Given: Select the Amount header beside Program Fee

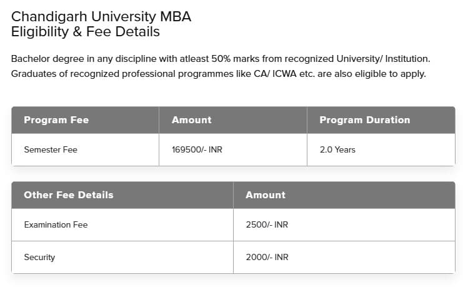Looking at the screenshot, I should point(192,120).
